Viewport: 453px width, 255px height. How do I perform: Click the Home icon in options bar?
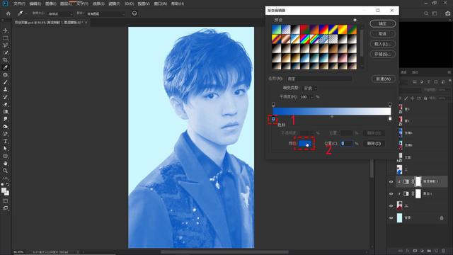(8, 13)
